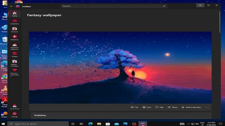This screenshot has height=126, width=225.
Task: Click the search magnifier icon
Action: [x=164, y=6]
